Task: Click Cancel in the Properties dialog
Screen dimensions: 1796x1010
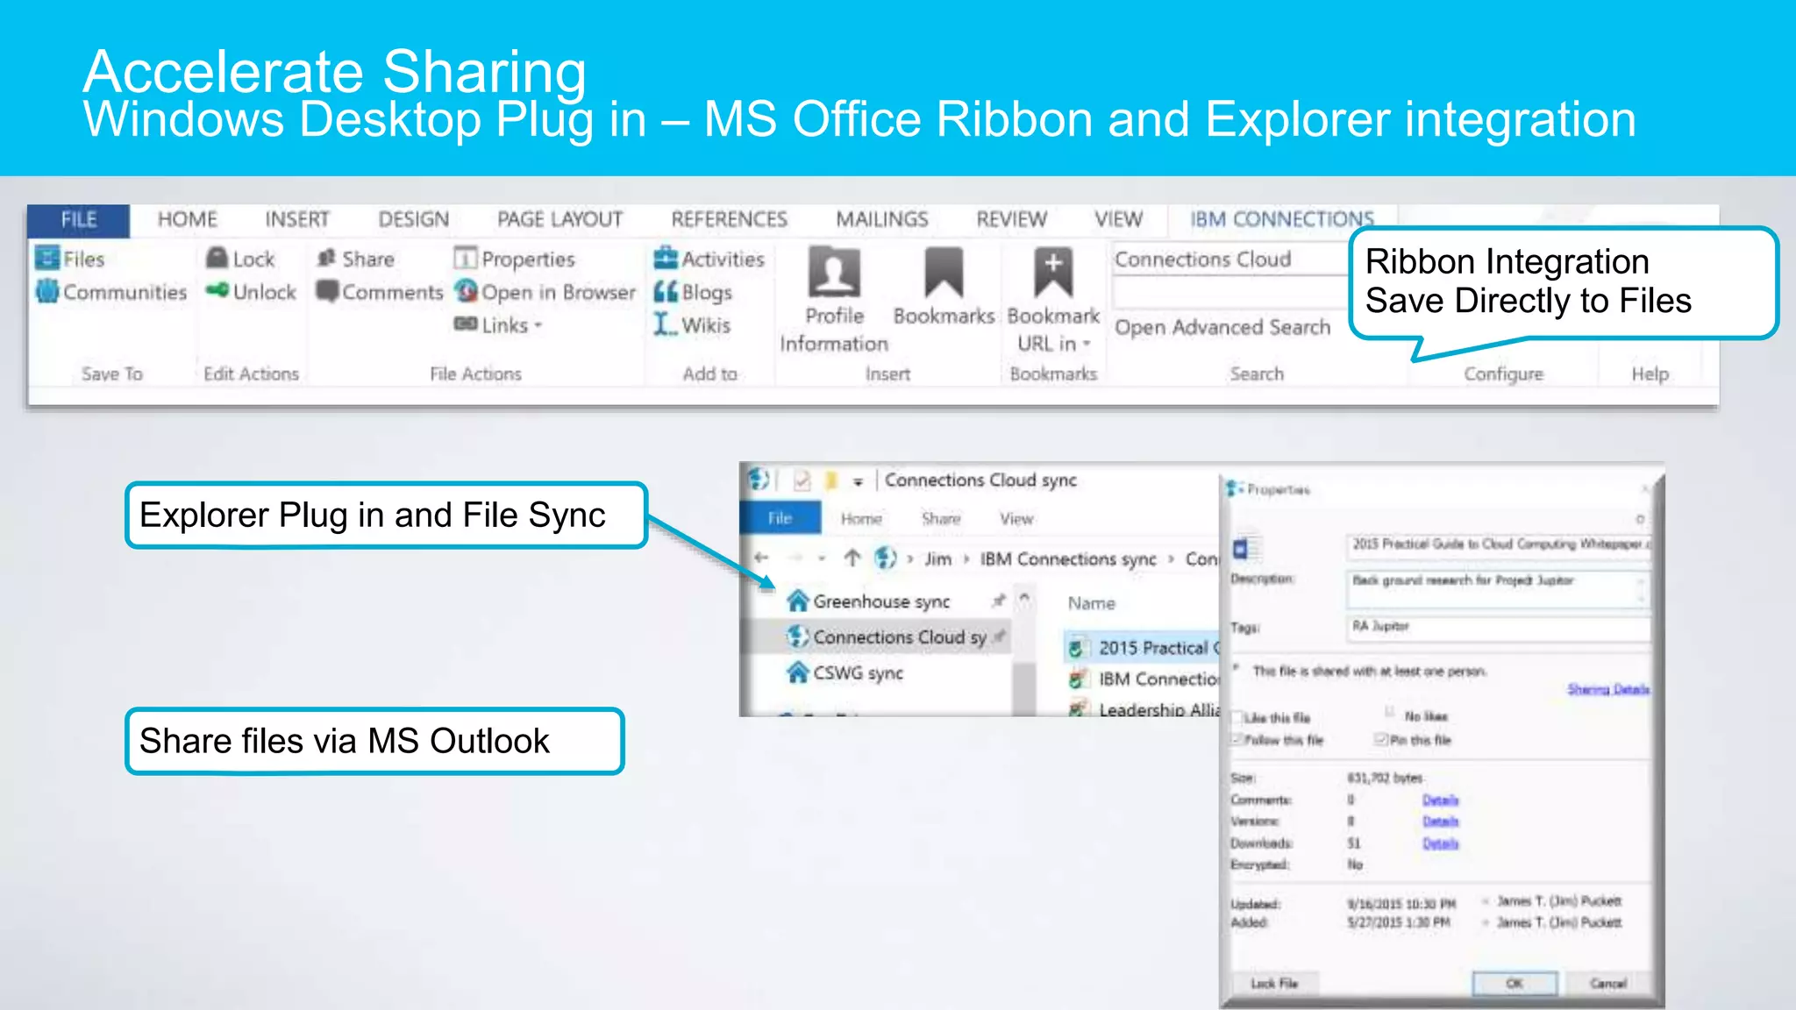Action: click(1608, 984)
